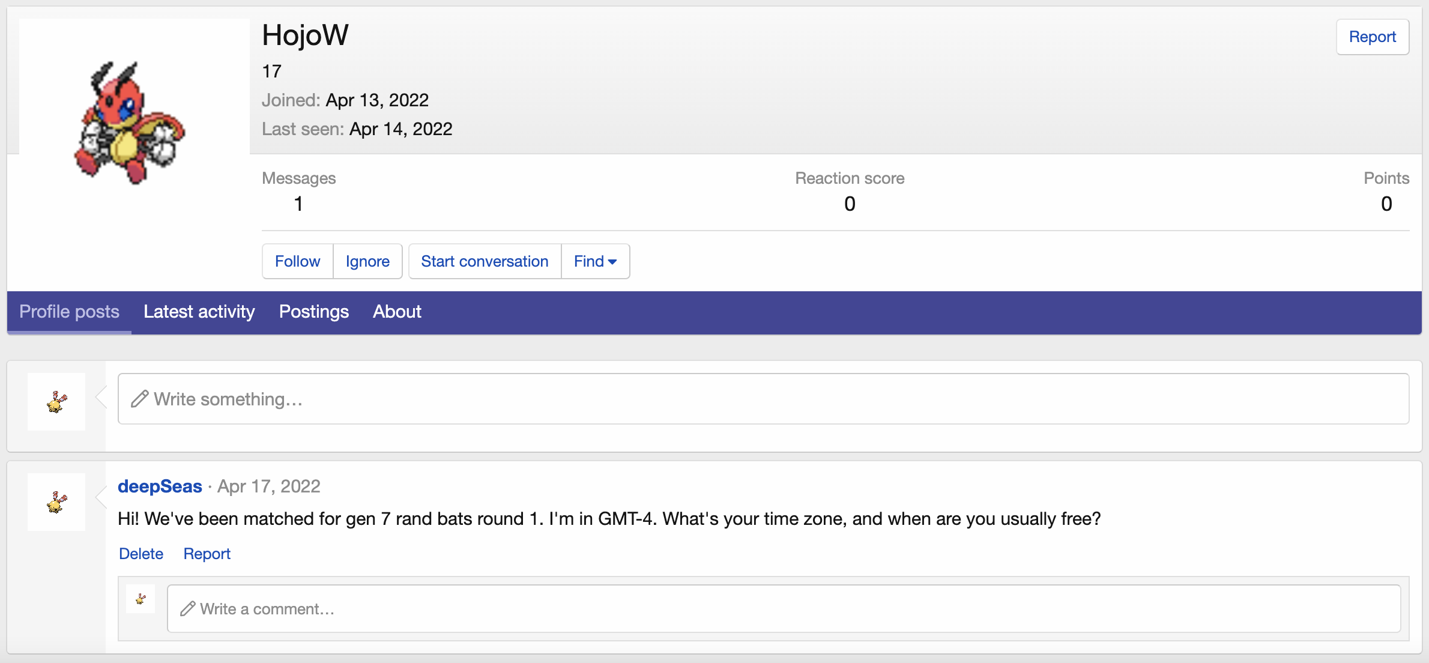Click small avatar beside the comment box
The width and height of the screenshot is (1429, 663).
tap(140, 599)
